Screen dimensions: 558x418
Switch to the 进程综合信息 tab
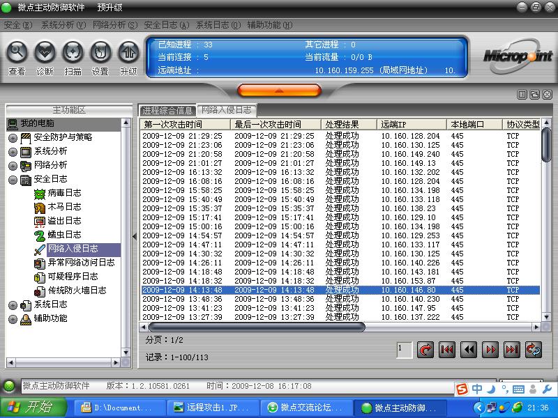click(x=167, y=111)
